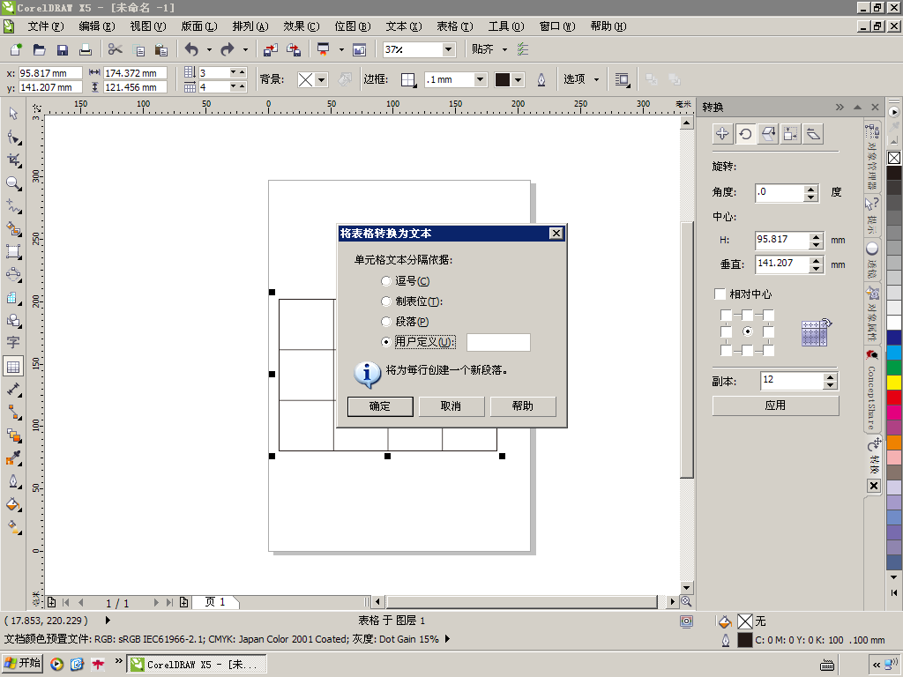Select the Scale and Mirror transform icon
903x677 pixels.
click(x=768, y=134)
